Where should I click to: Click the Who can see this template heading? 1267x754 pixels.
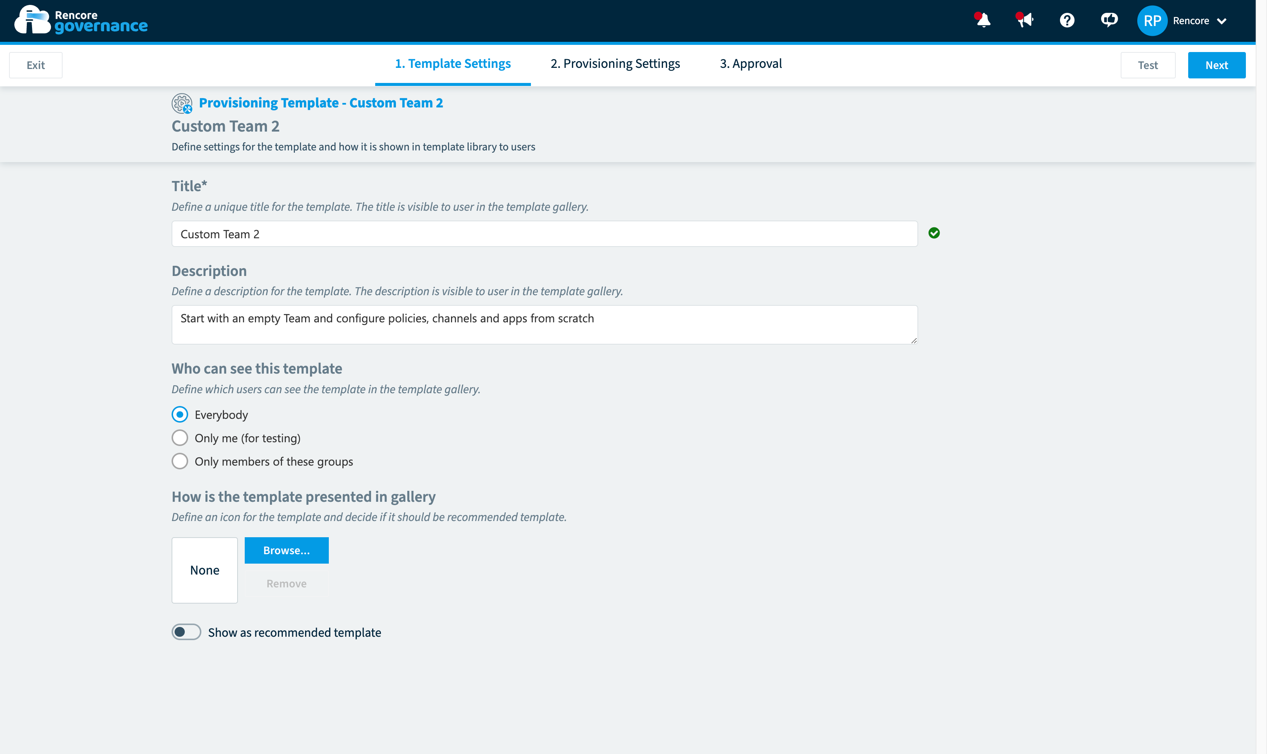(x=257, y=368)
